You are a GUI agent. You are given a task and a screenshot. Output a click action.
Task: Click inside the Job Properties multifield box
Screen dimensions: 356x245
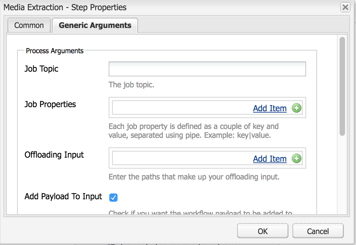pyautogui.click(x=182, y=108)
